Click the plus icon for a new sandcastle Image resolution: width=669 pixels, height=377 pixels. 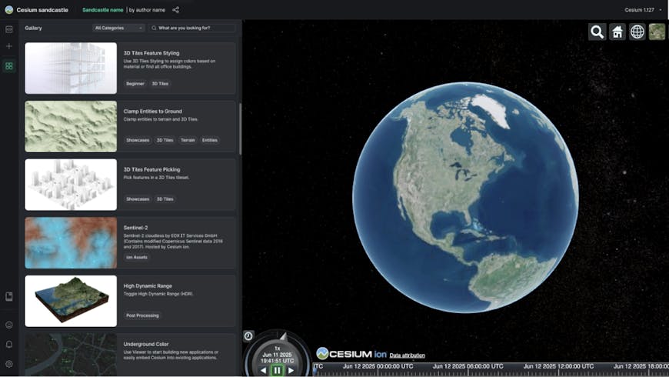pyautogui.click(x=9, y=46)
